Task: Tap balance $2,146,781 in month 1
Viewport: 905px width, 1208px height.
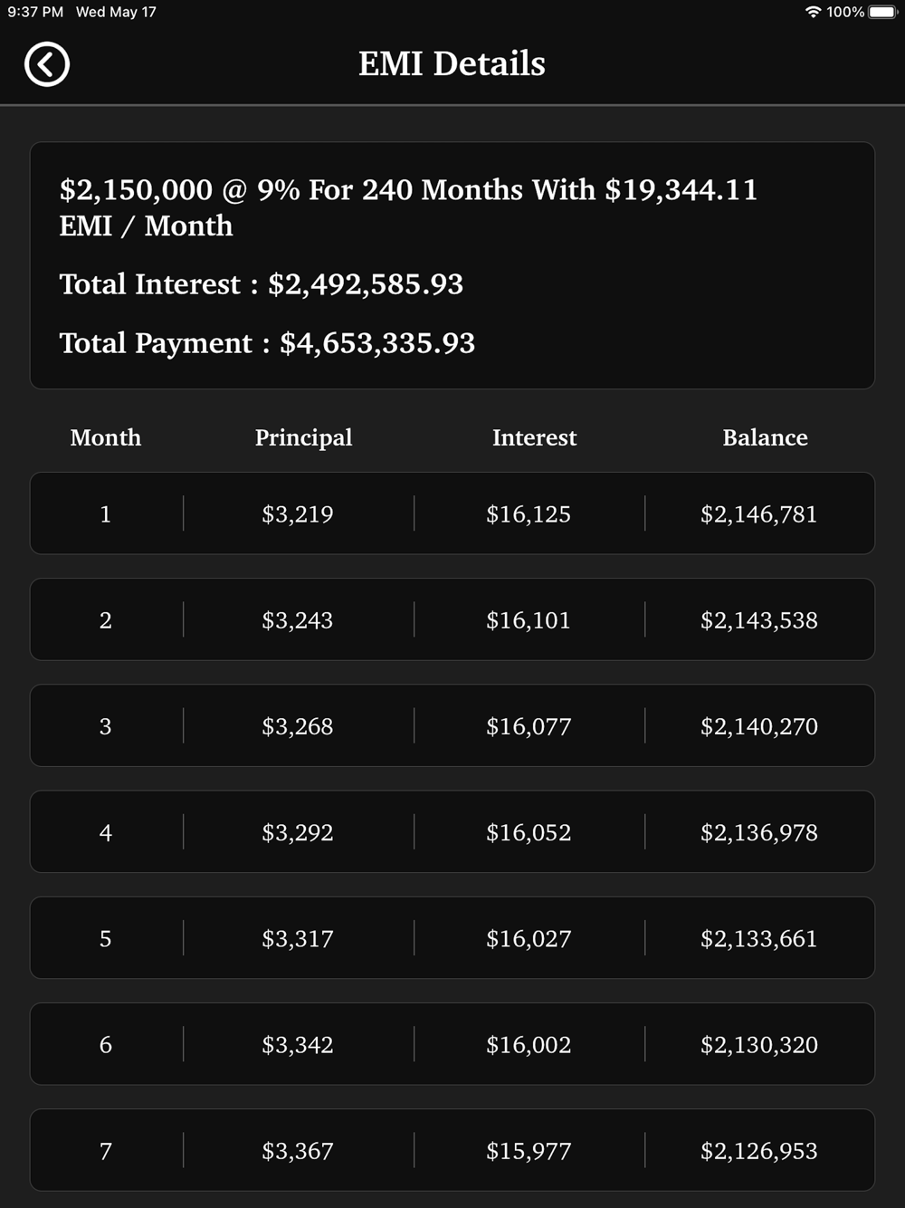Action: tap(759, 514)
